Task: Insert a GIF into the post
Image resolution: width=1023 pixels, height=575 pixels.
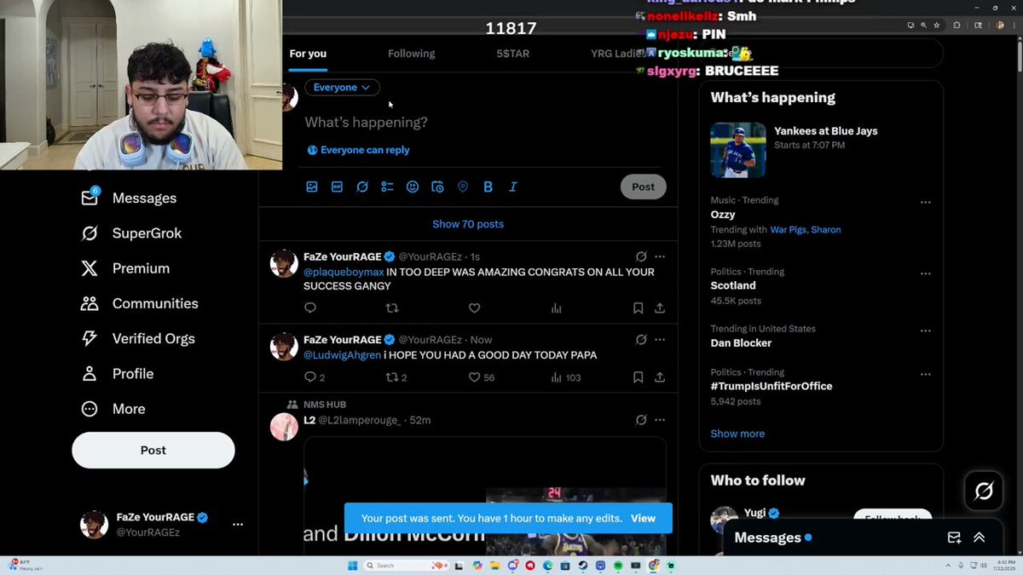Action: click(337, 187)
